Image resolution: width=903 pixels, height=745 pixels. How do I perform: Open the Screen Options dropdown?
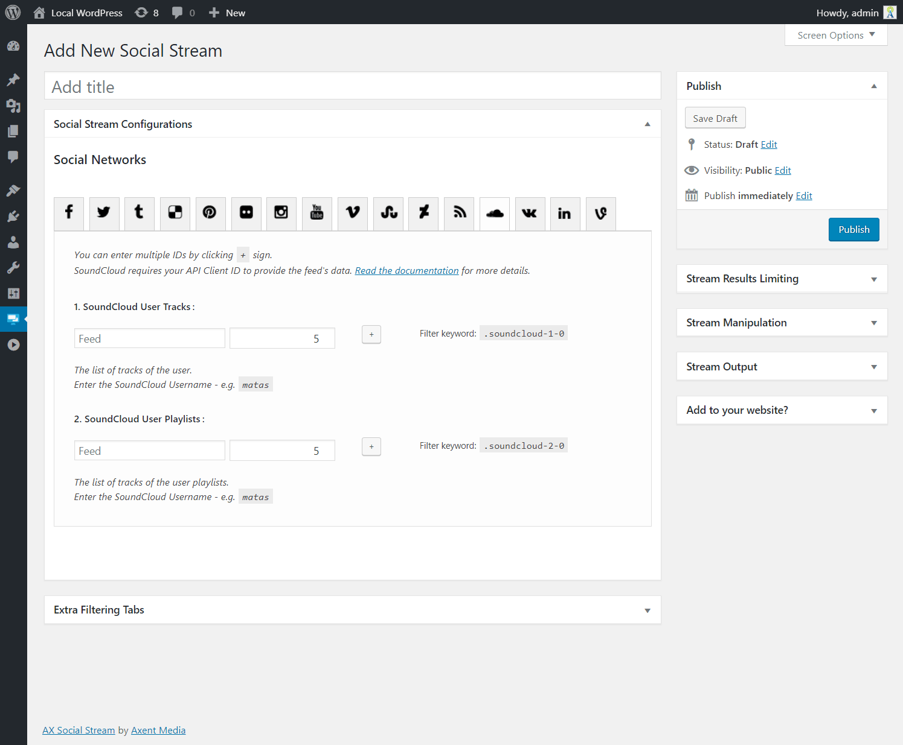(836, 35)
